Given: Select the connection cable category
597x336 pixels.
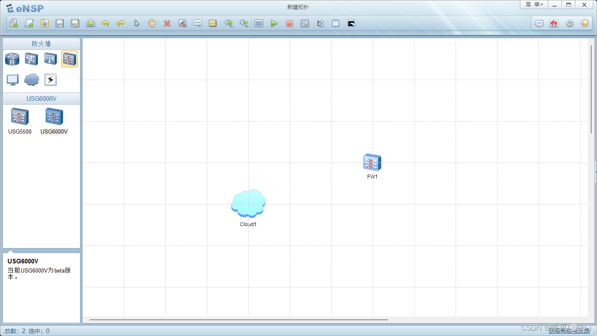Looking at the screenshot, I should click(51, 80).
